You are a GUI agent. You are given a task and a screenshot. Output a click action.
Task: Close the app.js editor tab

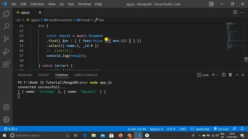[40, 12]
